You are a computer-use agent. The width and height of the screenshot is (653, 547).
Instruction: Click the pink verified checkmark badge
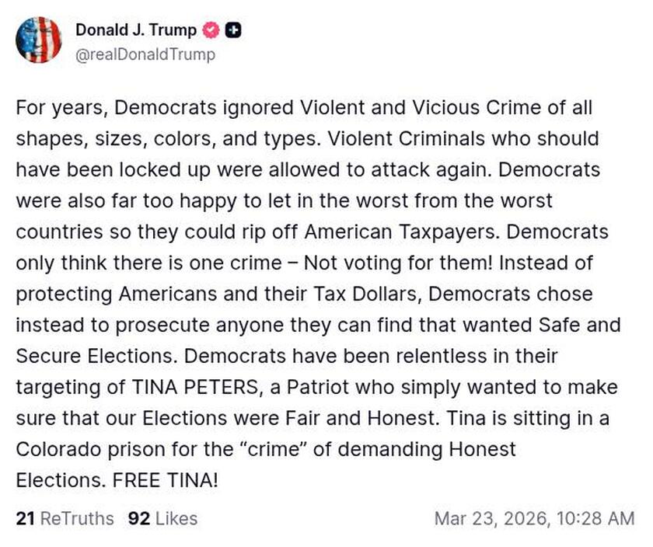208,30
